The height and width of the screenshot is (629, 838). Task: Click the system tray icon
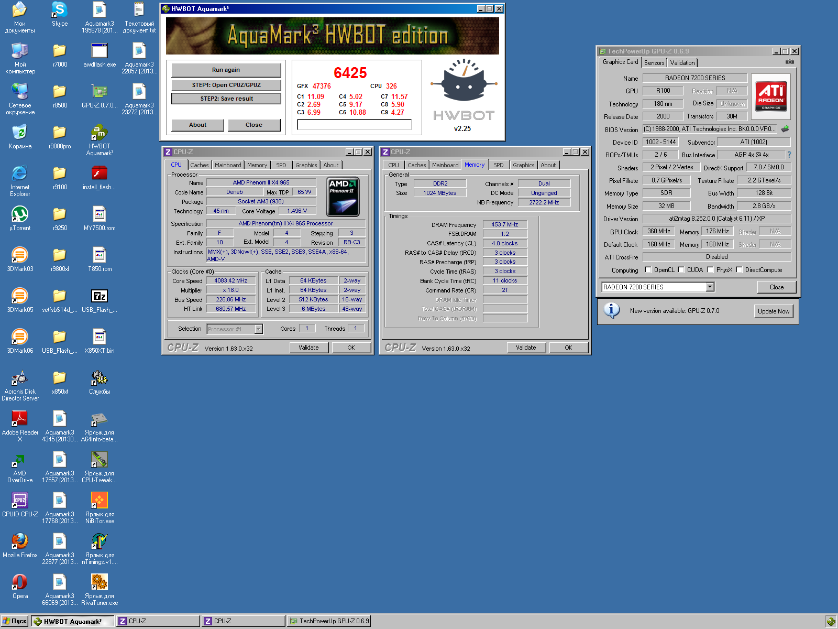(x=831, y=622)
